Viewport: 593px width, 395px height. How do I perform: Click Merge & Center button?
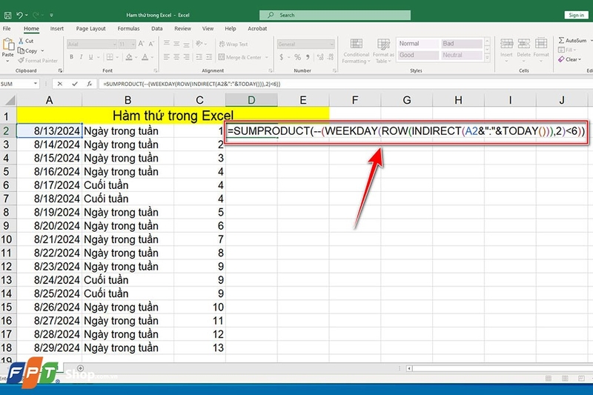(239, 58)
